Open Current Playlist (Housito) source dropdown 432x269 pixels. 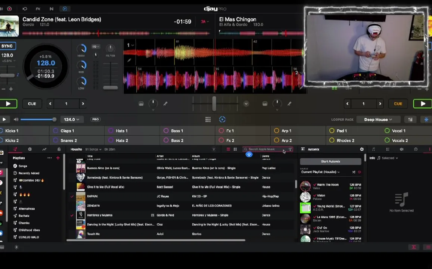point(320,172)
